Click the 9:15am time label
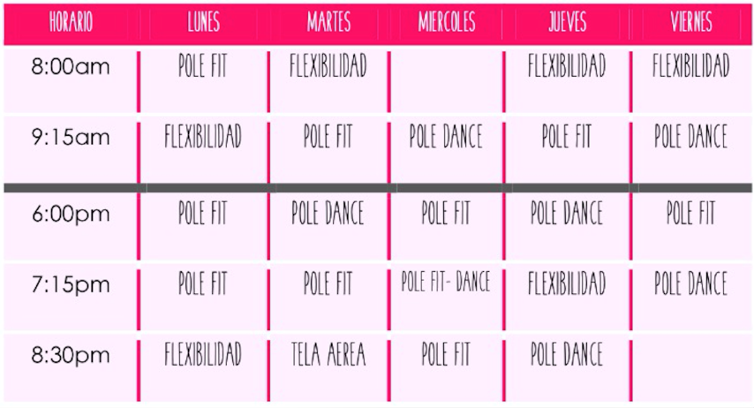Screen dimensions: 754x408 [x=71, y=137]
